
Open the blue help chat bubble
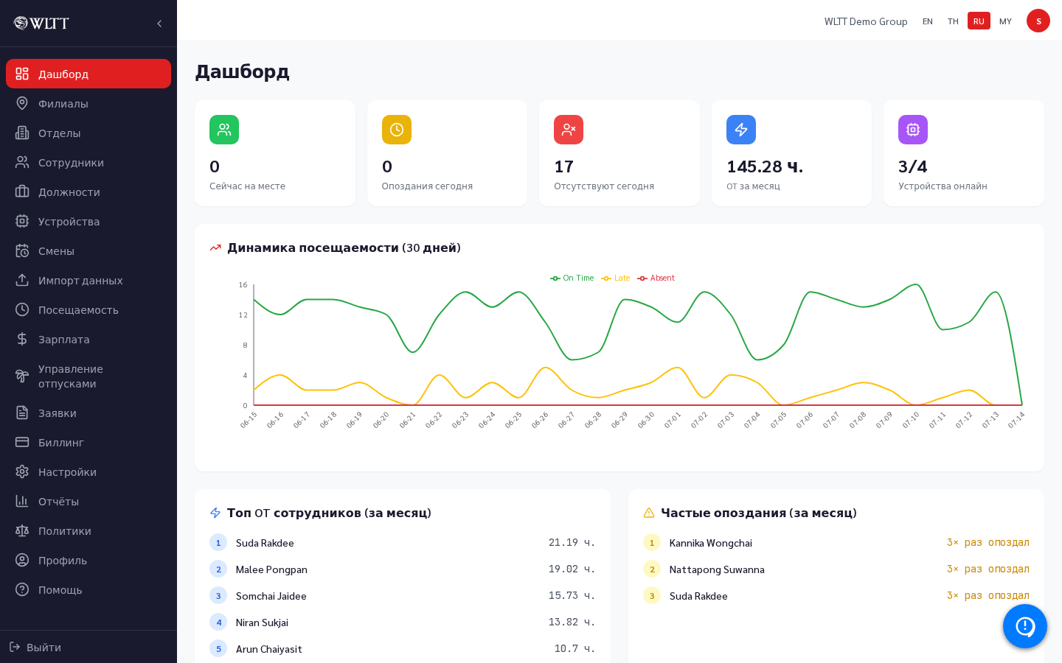tap(1025, 626)
